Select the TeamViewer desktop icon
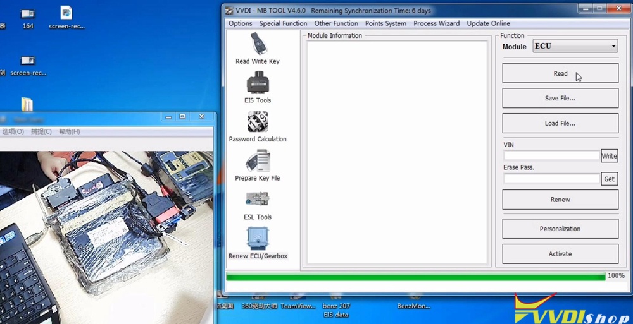The width and height of the screenshot is (633, 324). (x=298, y=303)
